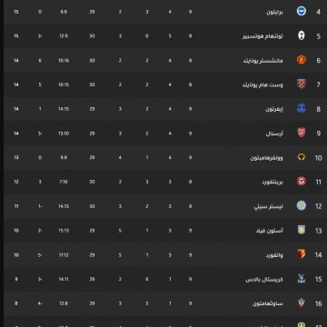Click the Crystal Palace eagle crest
Image resolution: width=327 pixels, height=327 pixels.
[302, 279]
